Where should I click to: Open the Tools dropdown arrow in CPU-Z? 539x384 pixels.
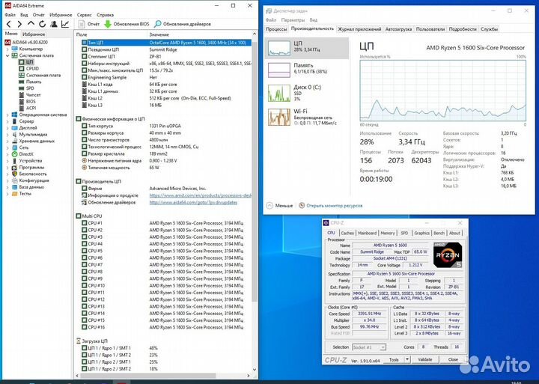(407, 359)
